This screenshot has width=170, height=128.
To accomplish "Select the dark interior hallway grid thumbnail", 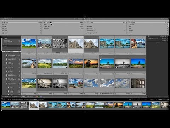I will click(138, 83).
